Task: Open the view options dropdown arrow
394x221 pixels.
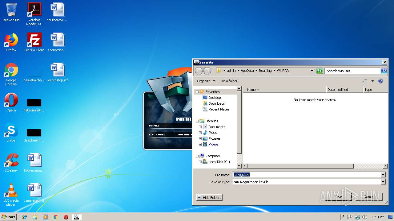Action: (372, 81)
